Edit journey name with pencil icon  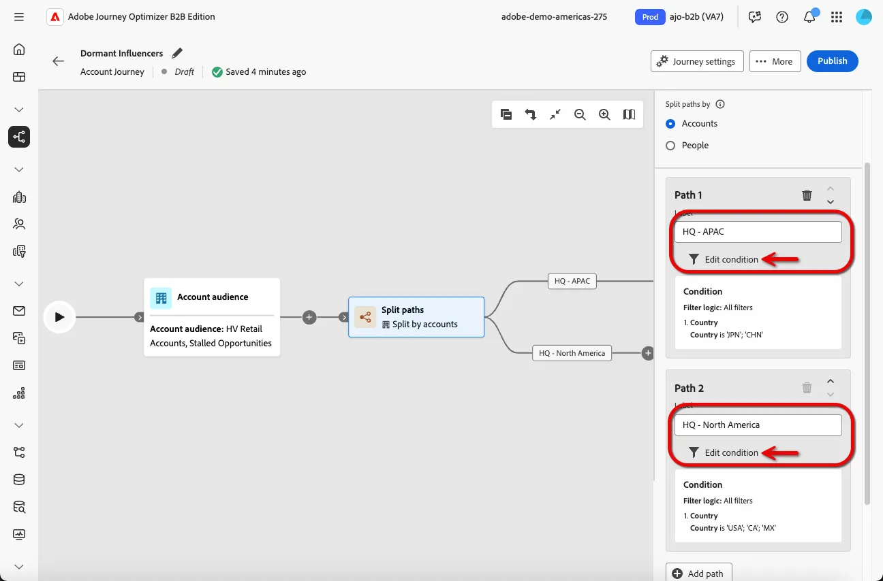[177, 53]
